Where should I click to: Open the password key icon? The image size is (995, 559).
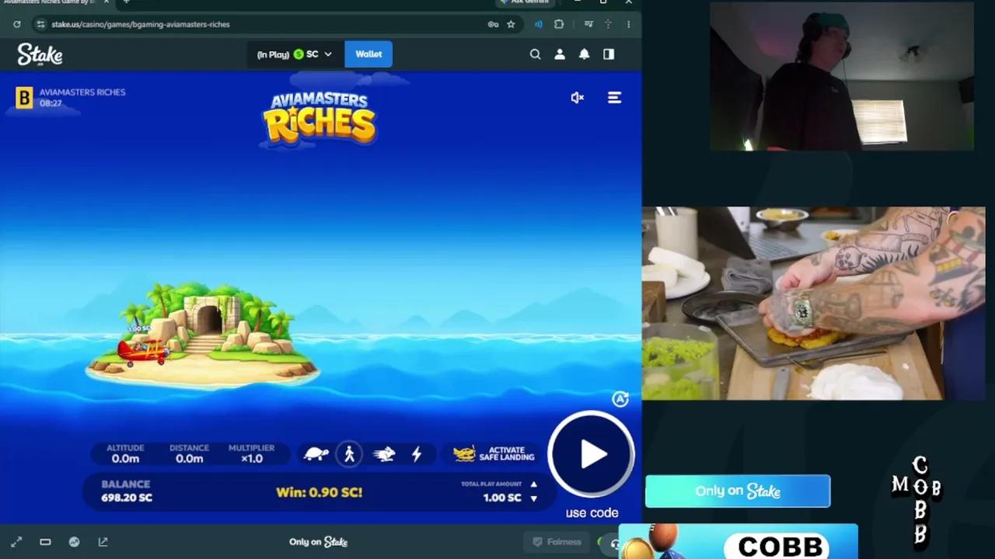point(493,24)
